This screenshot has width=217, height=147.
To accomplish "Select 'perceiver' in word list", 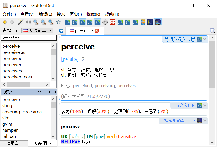I will [12, 65].
